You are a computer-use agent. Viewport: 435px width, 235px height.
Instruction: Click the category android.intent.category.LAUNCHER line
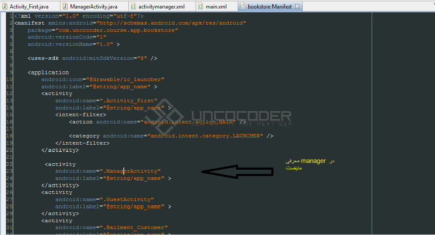pyautogui.click(x=171, y=136)
